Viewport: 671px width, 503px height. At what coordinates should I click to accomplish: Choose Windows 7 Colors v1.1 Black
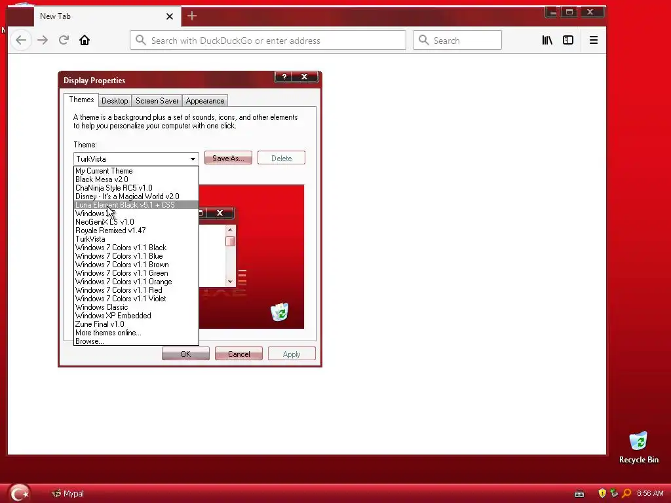pyautogui.click(x=136, y=248)
